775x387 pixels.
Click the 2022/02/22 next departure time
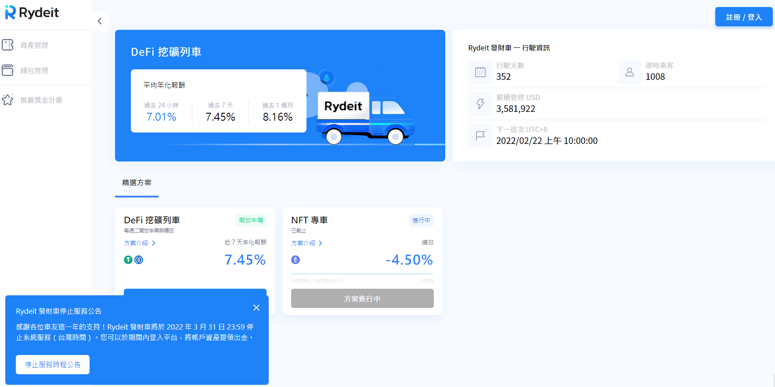click(x=547, y=141)
